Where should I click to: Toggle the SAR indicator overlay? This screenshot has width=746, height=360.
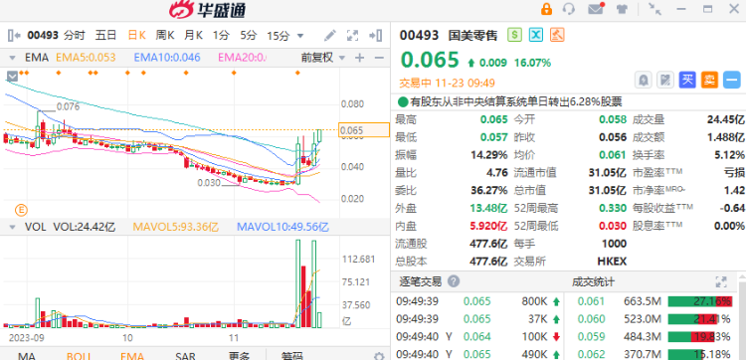pos(185,356)
